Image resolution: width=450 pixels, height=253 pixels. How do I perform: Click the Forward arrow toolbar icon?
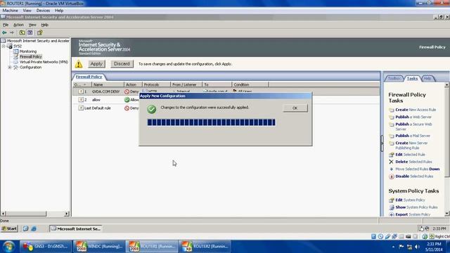12,32
